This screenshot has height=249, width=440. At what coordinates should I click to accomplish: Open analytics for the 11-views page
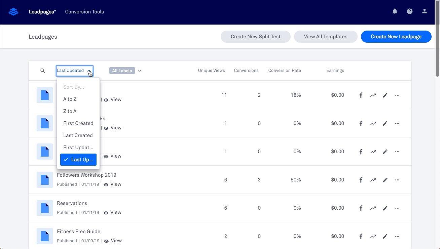pos(373,95)
